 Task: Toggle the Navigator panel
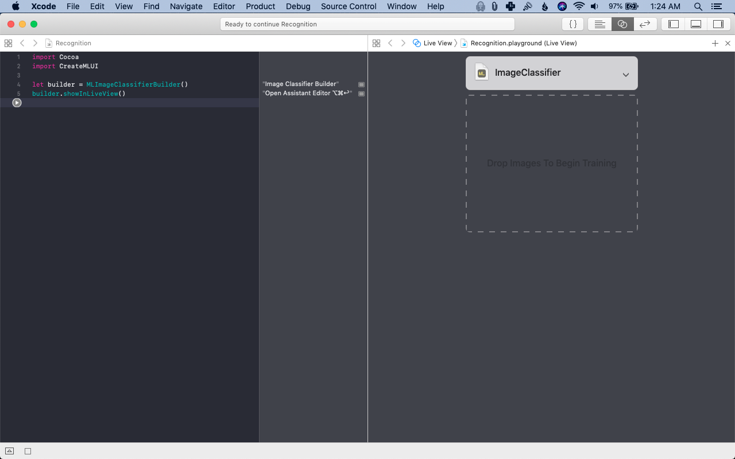674,24
